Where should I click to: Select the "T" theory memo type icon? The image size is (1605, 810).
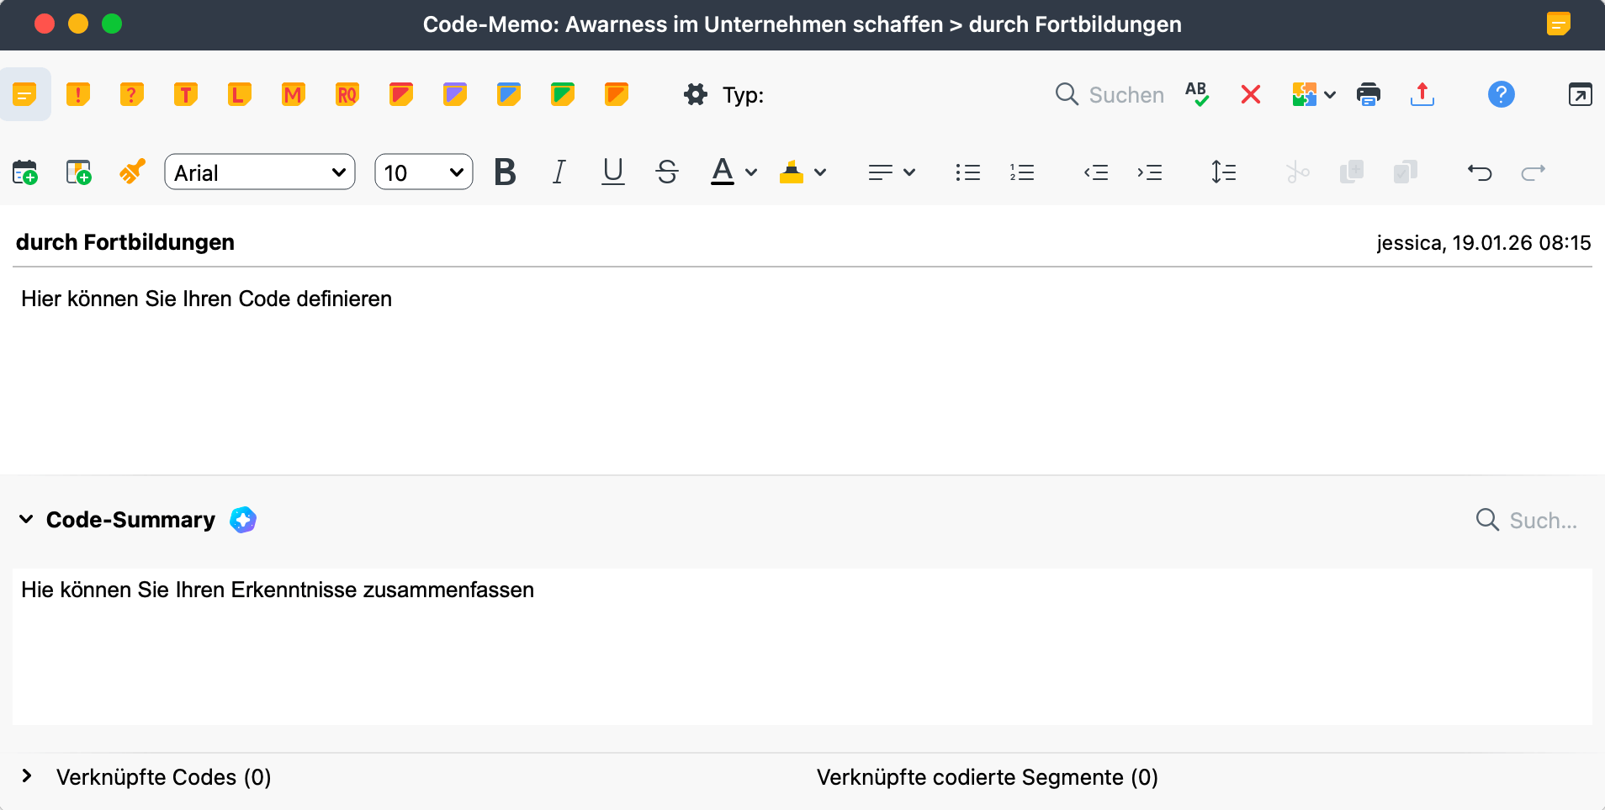pyautogui.click(x=185, y=94)
